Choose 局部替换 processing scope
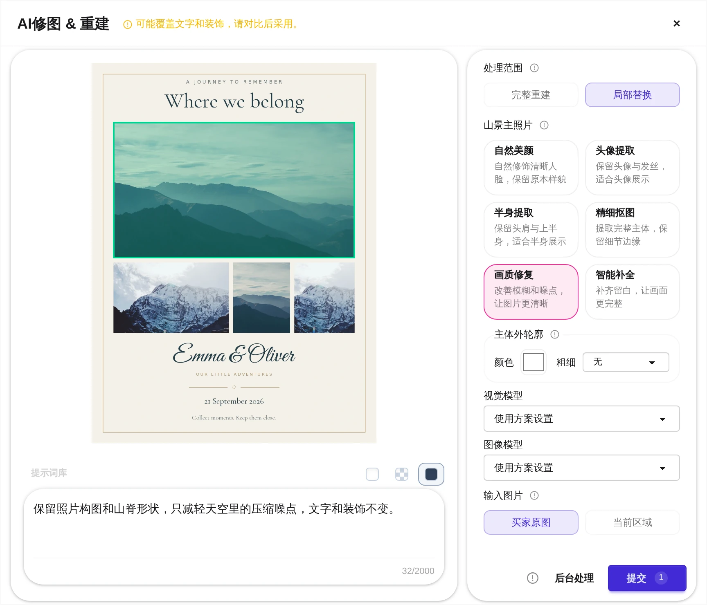Screen dimensions: 707x605 [633, 95]
